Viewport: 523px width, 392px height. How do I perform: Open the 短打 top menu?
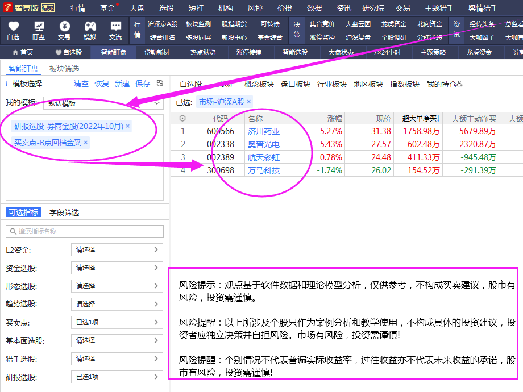(x=196, y=8)
